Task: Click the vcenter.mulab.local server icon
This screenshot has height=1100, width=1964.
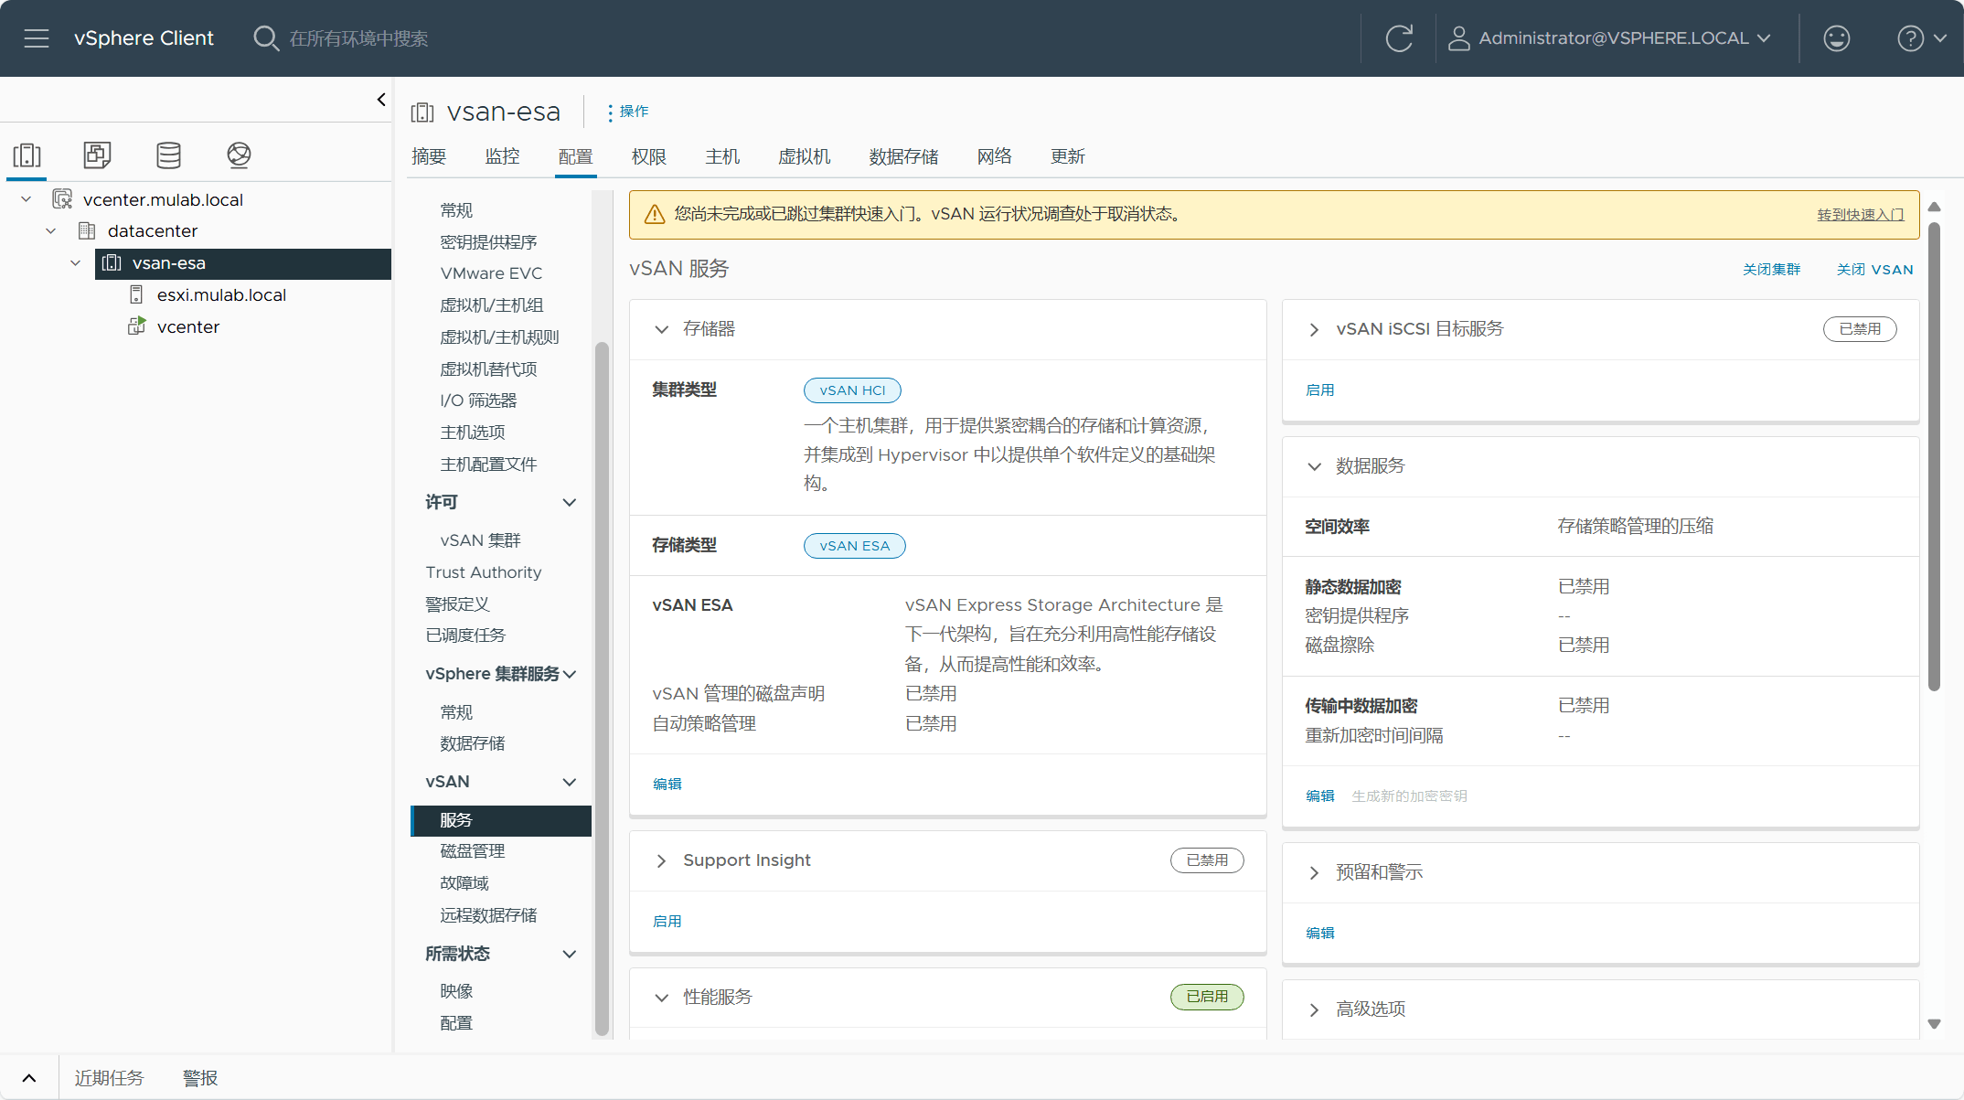Action: [62, 199]
